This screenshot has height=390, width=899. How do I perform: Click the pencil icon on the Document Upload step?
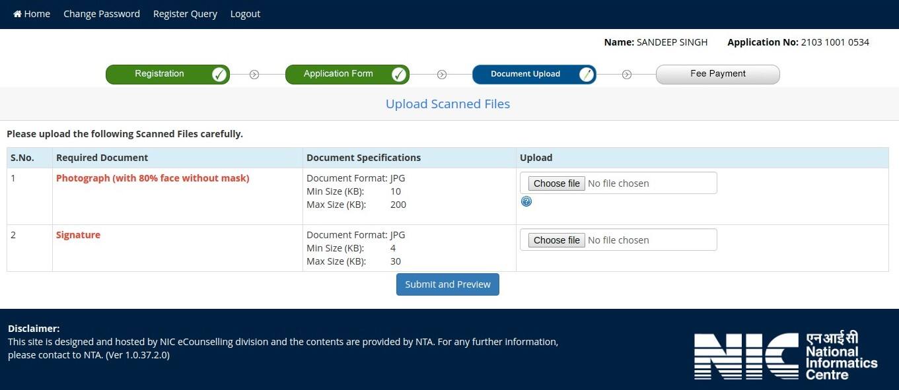coord(586,75)
